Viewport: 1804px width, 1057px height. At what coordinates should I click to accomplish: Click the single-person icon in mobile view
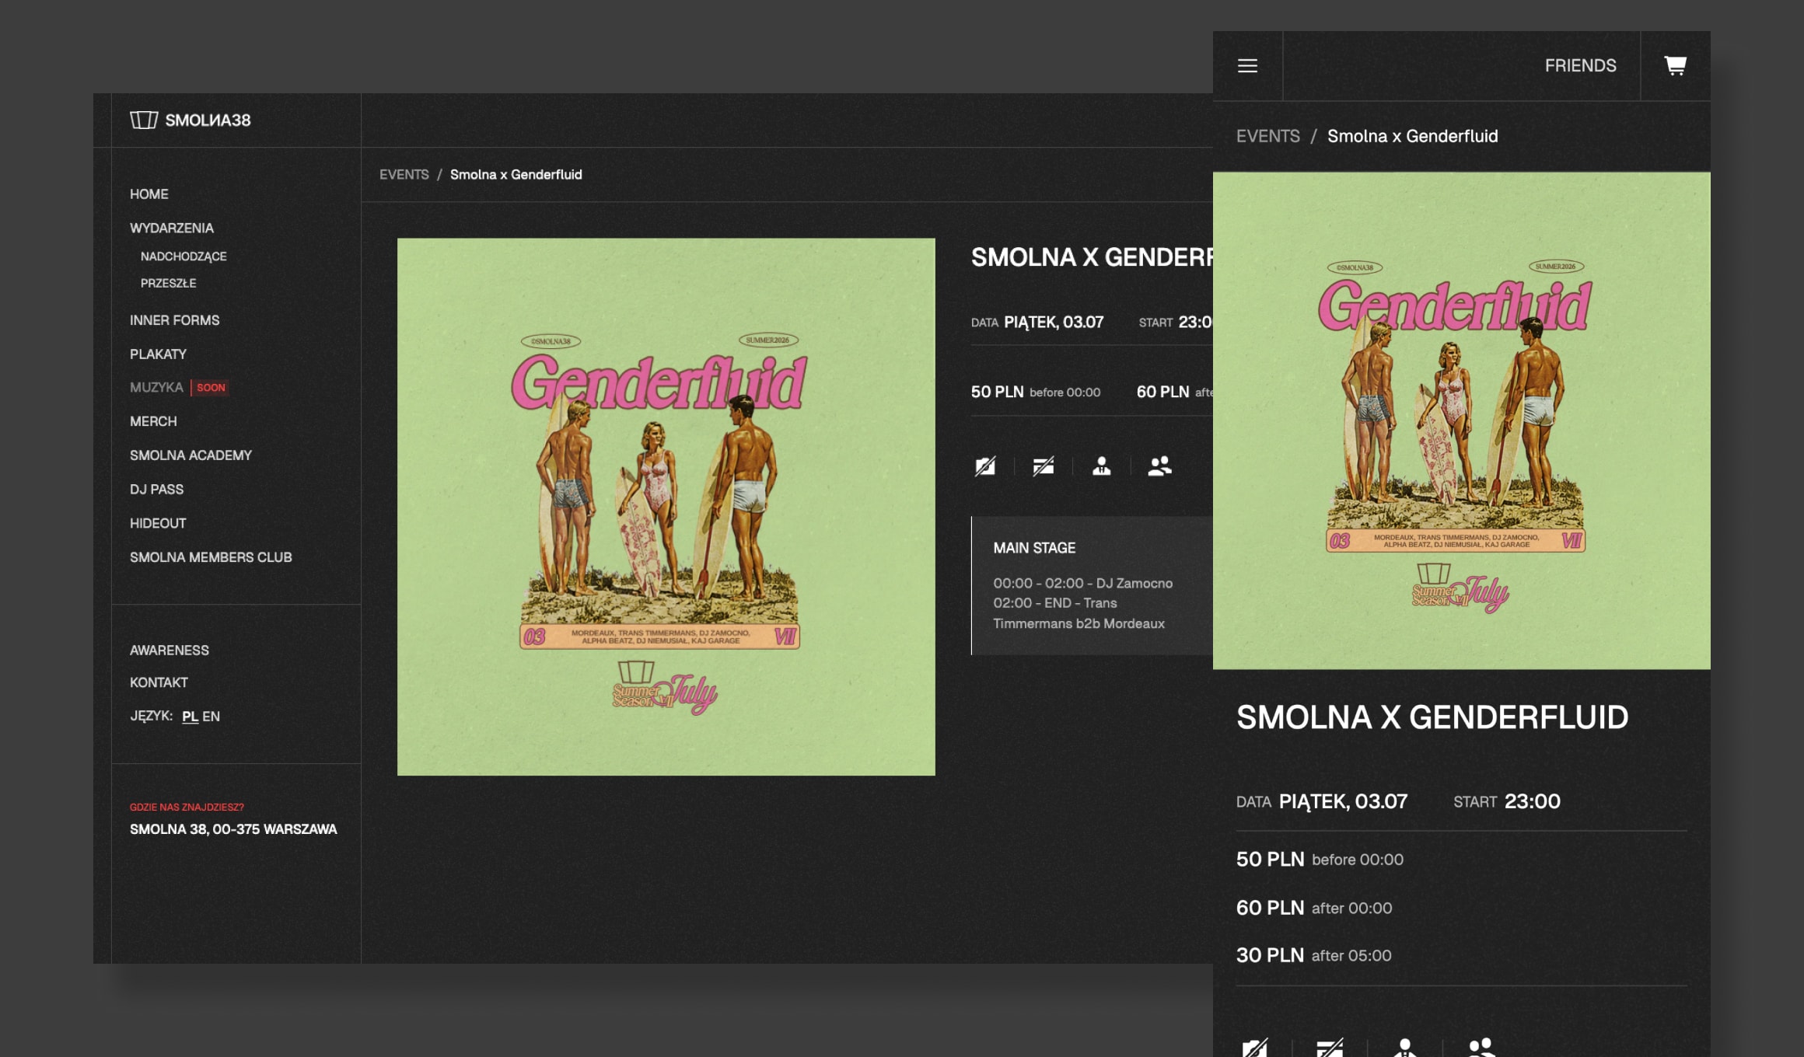[x=1405, y=1048]
